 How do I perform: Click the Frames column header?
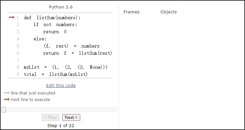131,12
